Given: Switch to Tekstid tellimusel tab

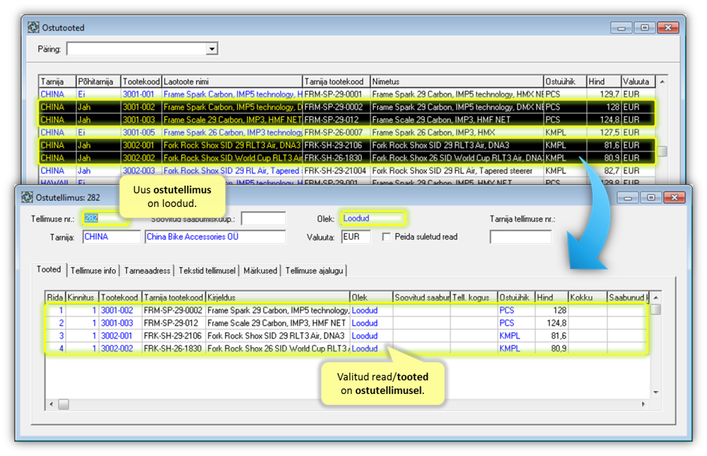Looking at the screenshot, I should point(207,270).
